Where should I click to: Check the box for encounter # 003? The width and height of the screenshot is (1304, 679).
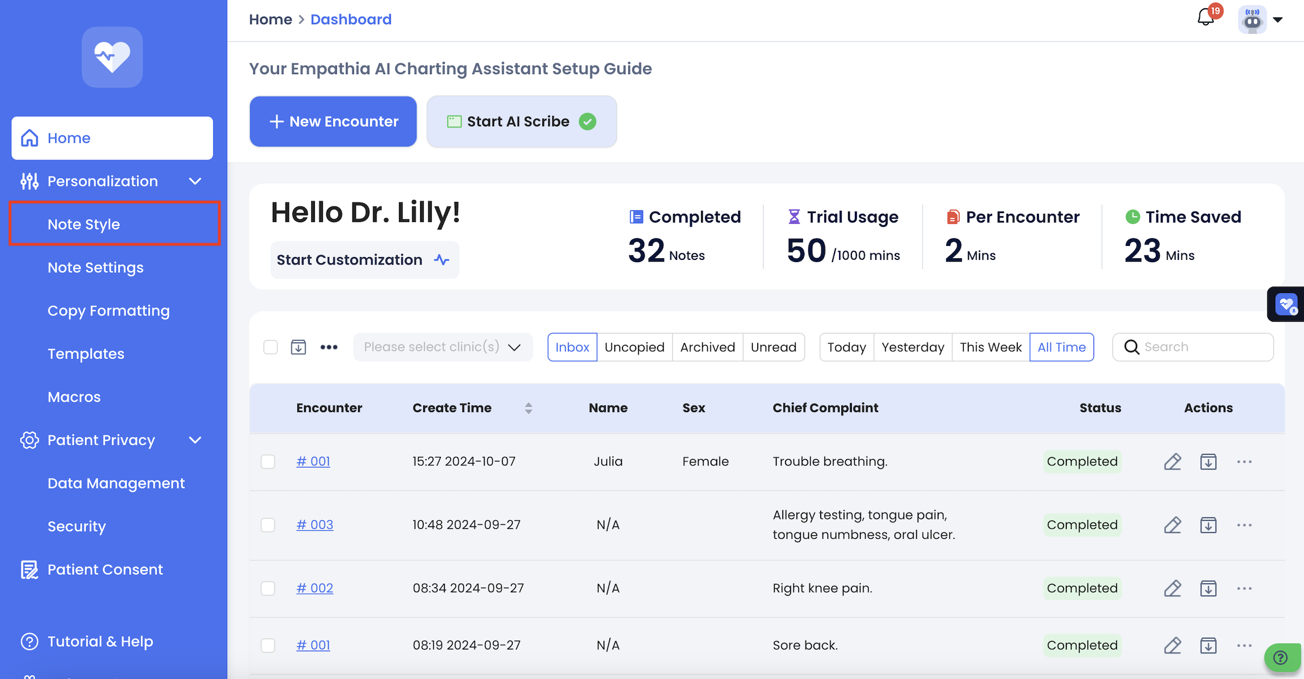coord(268,525)
